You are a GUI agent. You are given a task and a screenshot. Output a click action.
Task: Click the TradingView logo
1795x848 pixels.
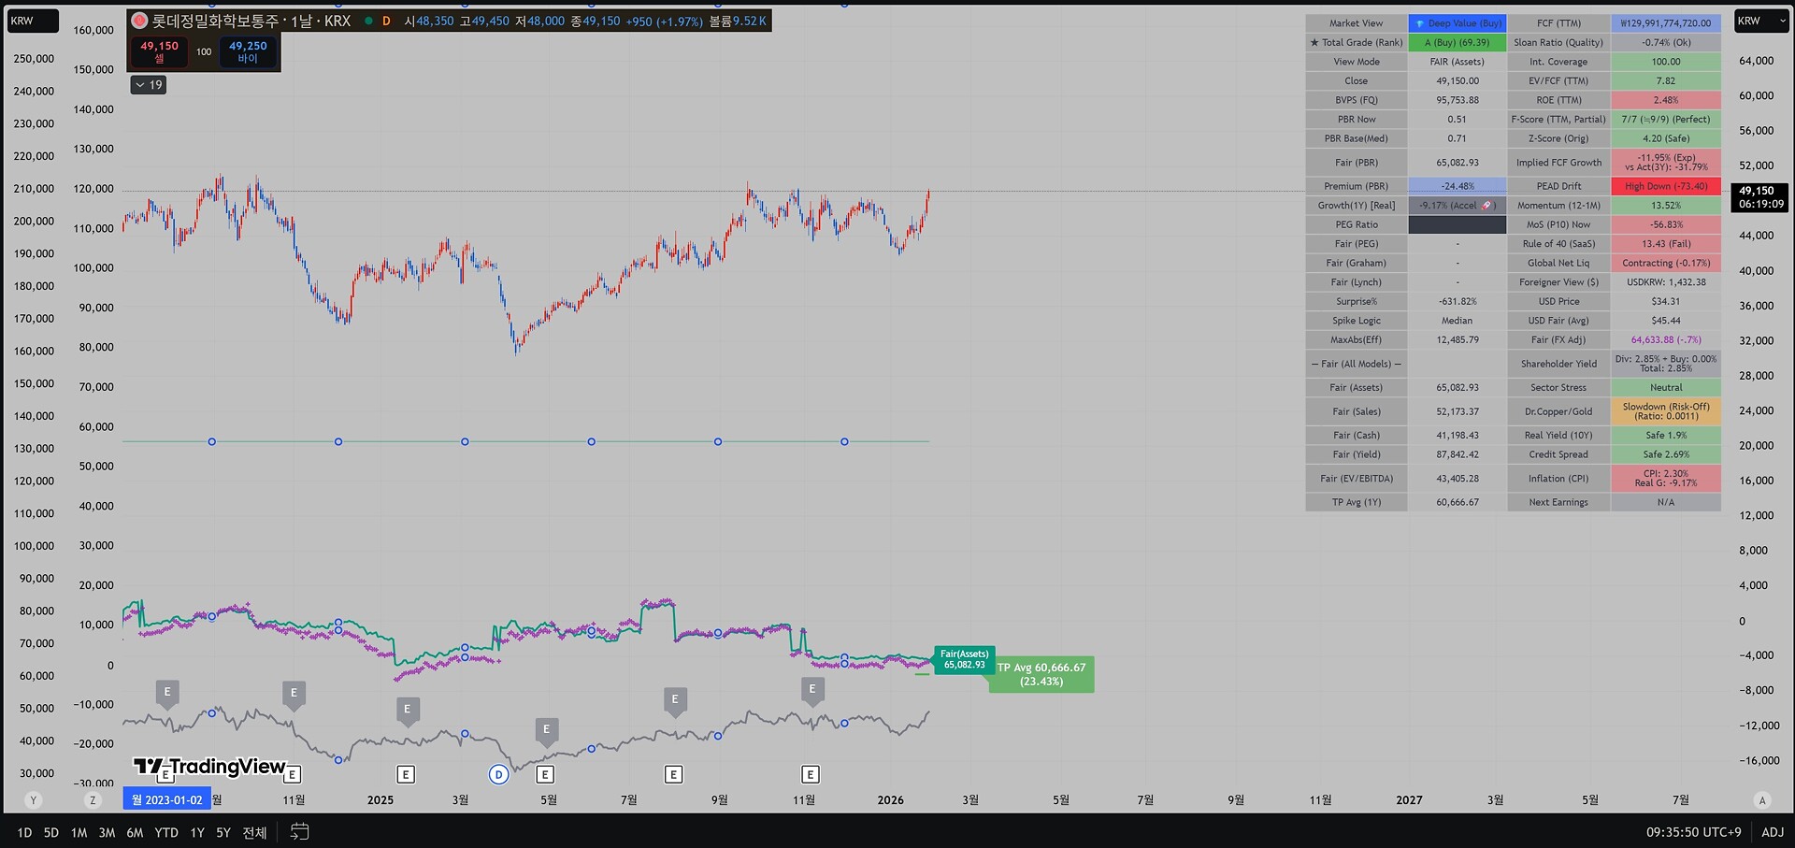[209, 767]
